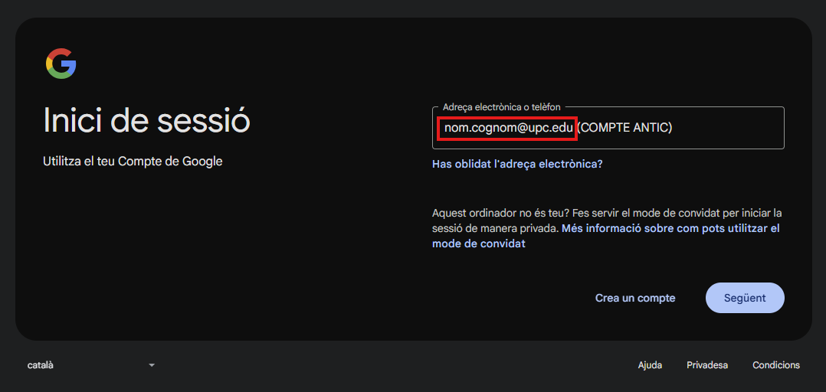Open the català language selector
This screenshot has width=826, height=392.
click(41, 365)
